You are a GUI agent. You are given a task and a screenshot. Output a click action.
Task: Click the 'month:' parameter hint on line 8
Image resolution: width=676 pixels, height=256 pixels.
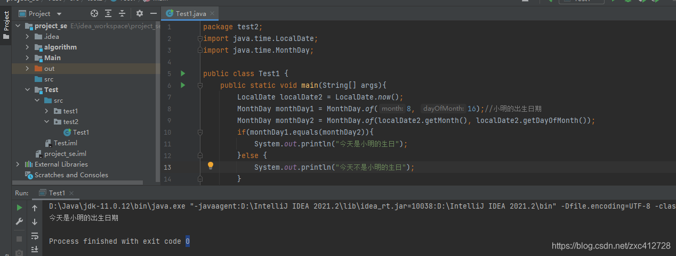[392, 109]
